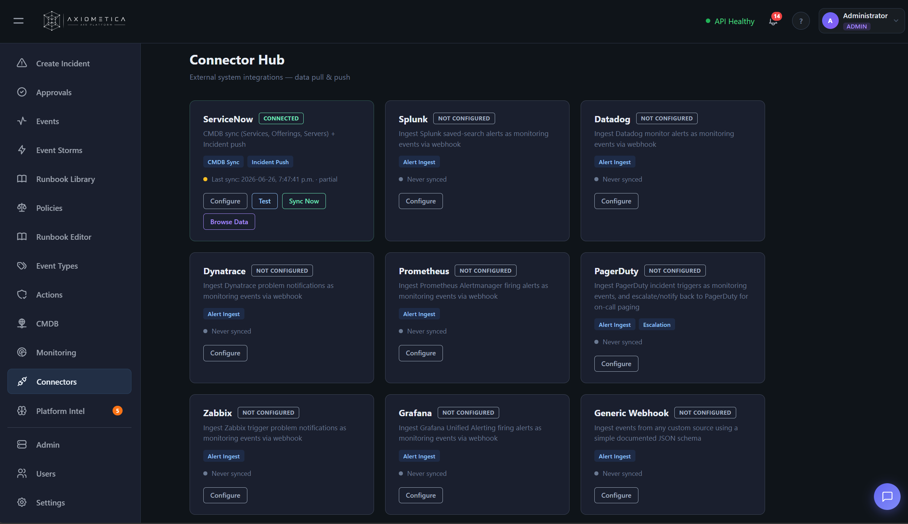Configure the Splunk connector
The image size is (908, 524).
pyautogui.click(x=421, y=201)
